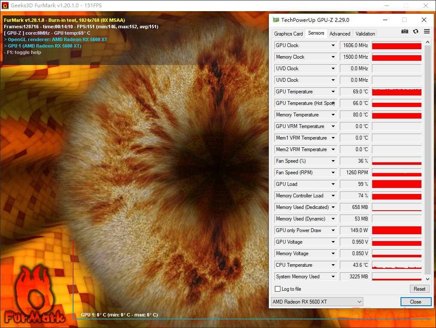Open the GPU Temperature (Hot Spot) dropdown
This screenshot has height=328, width=436.
[x=333, y=103]
